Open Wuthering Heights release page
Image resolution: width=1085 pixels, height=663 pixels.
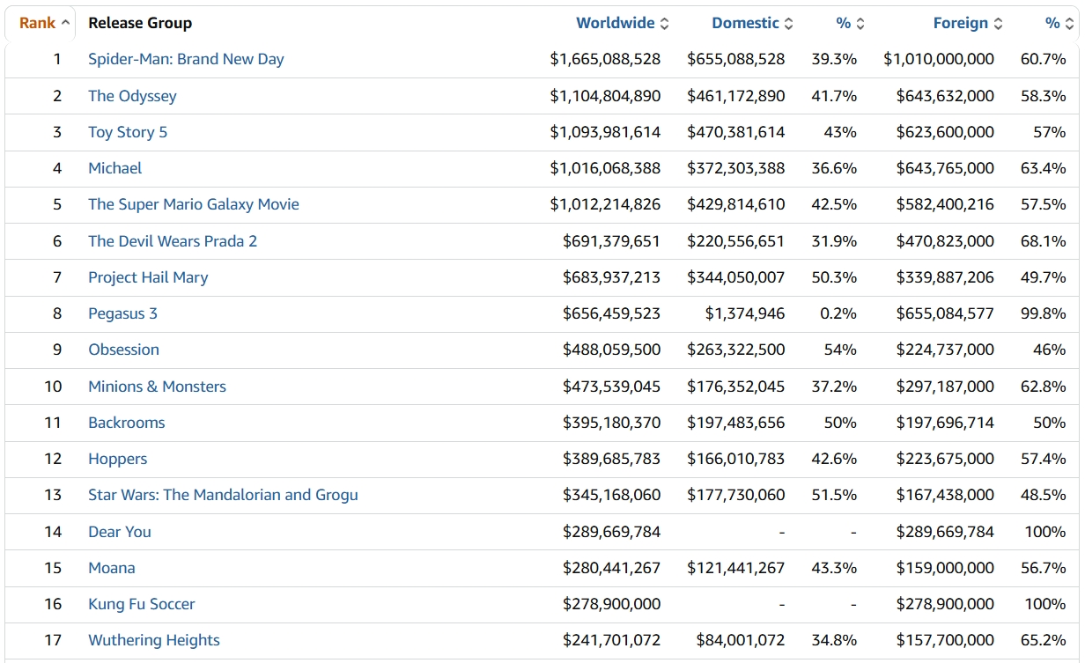(154, 640)
